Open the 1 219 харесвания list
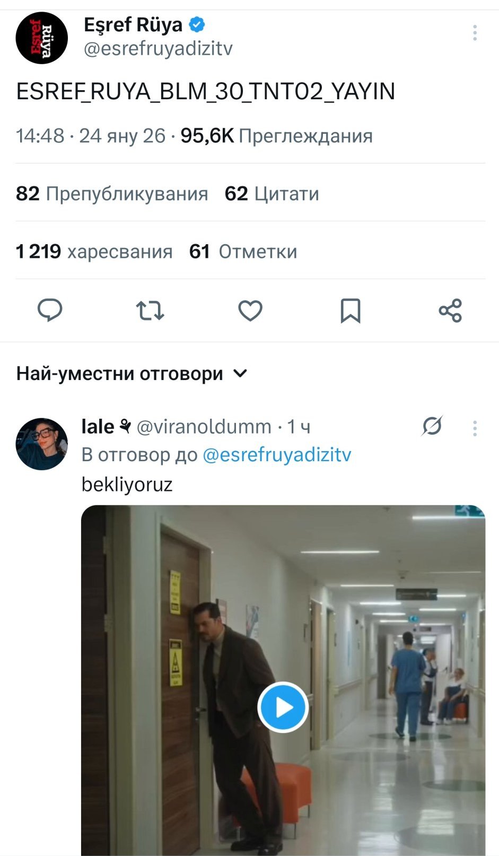This screenshot has width=499, height=856. point(94,252)
